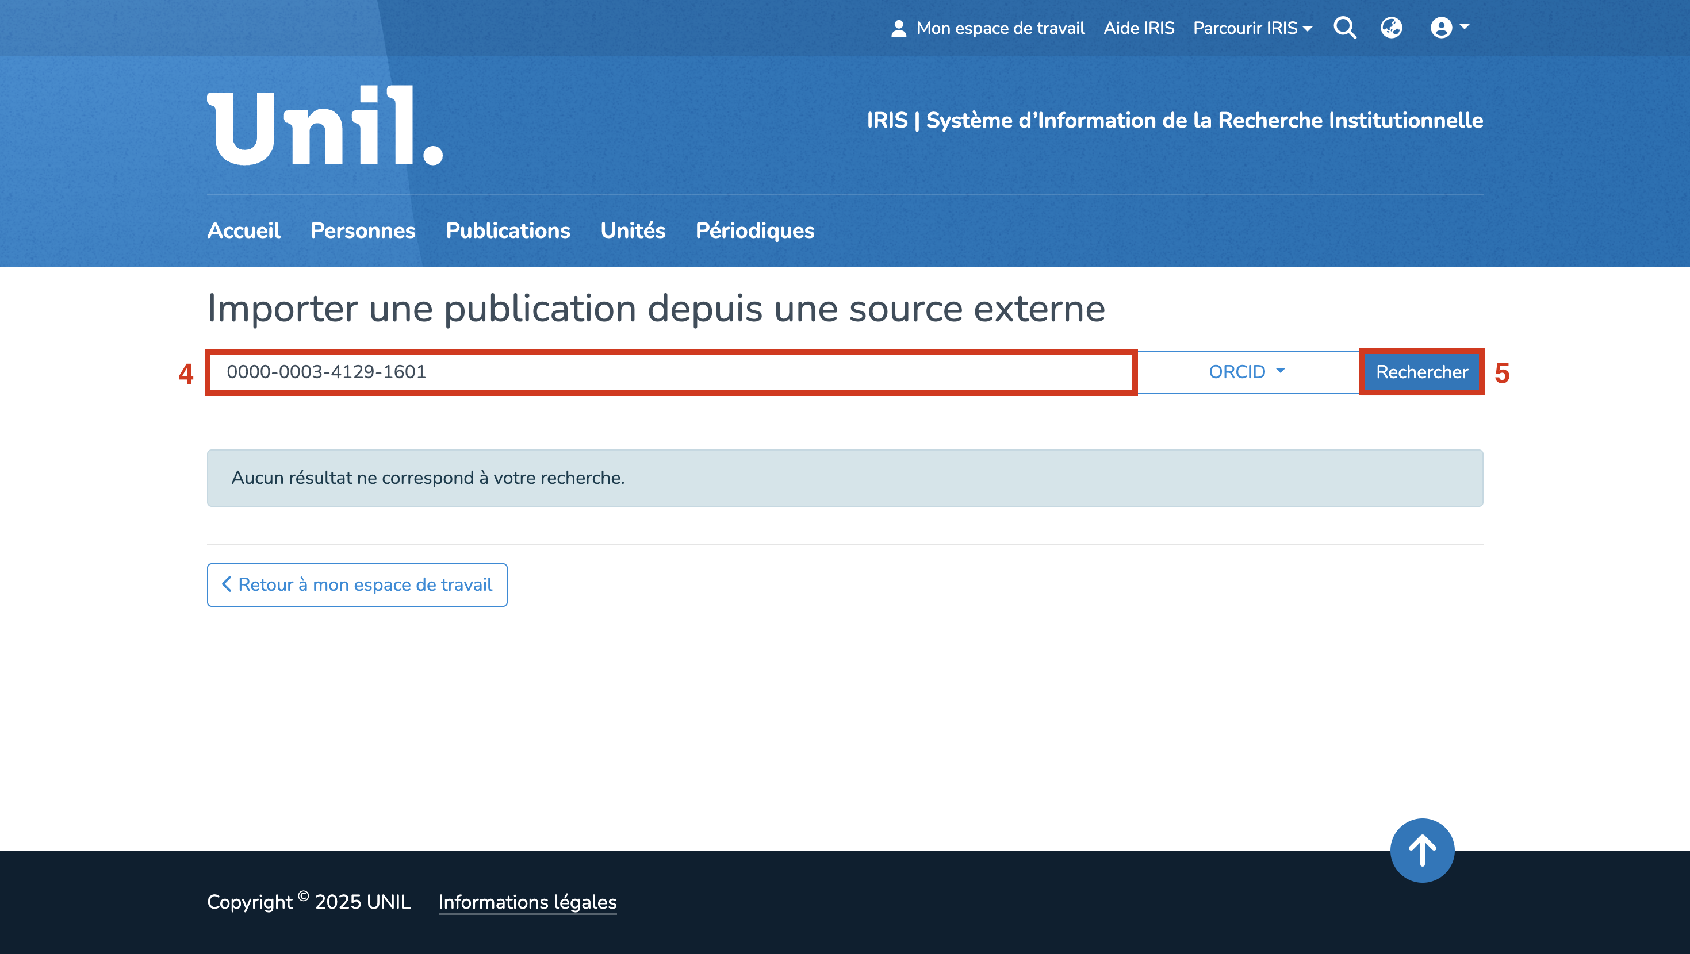Click the IRIS system title text

click(1174, 121)
